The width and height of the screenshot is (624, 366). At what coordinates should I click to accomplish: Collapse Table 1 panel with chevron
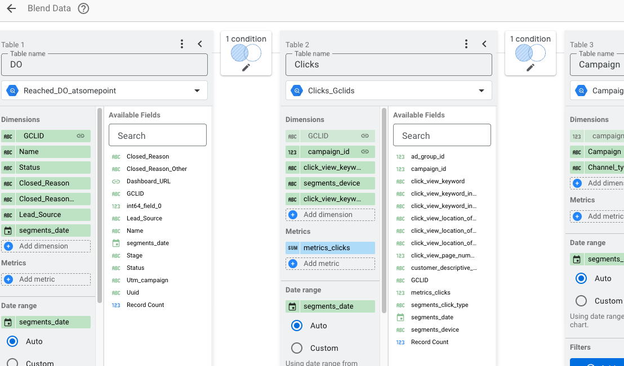(200, 44)
